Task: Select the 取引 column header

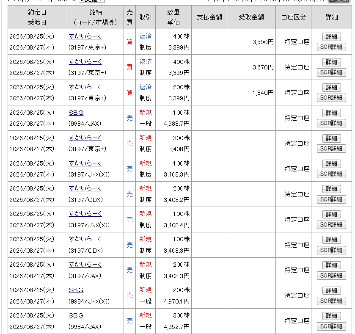Action: [146, 17]
